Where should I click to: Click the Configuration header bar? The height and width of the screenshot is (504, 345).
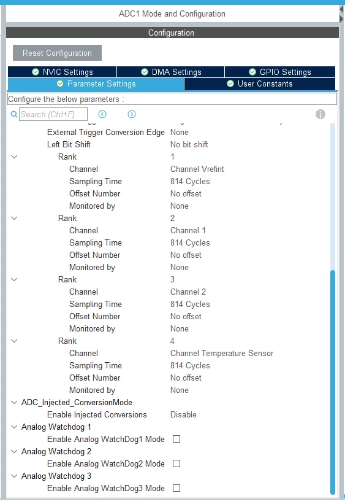172,33
